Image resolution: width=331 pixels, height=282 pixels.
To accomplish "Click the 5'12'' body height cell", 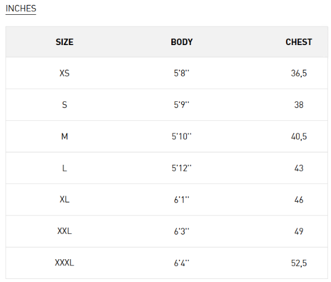I will click(x=182, y=168).
